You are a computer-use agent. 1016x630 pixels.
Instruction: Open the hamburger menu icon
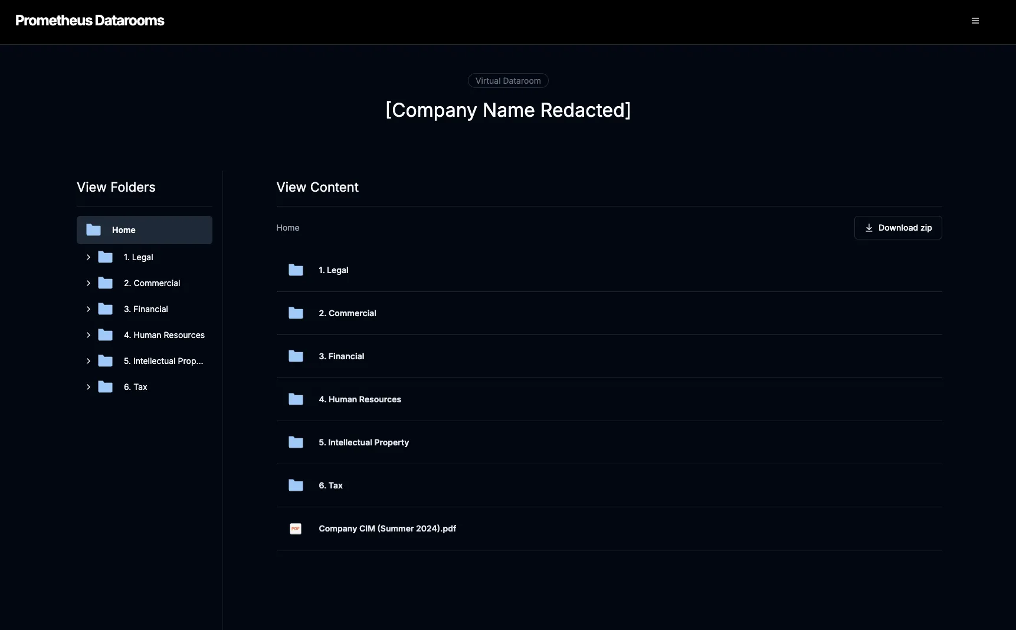[975, 21]
